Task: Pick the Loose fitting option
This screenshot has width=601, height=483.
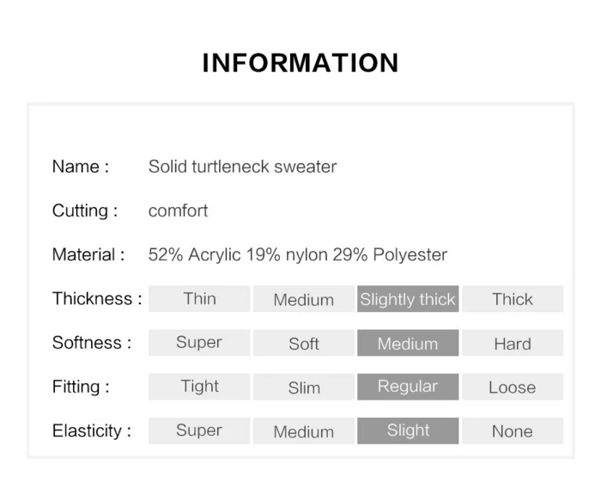Action: coord(513,387)
